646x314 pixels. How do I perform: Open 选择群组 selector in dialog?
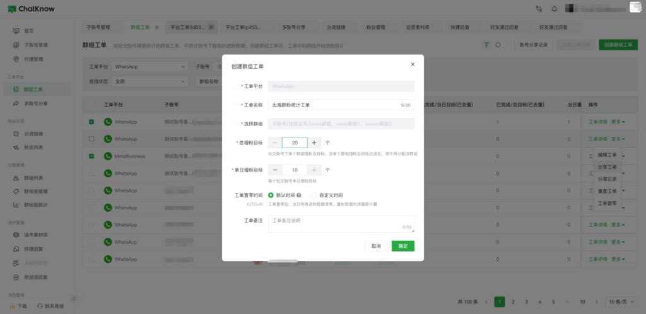[341, 124]
